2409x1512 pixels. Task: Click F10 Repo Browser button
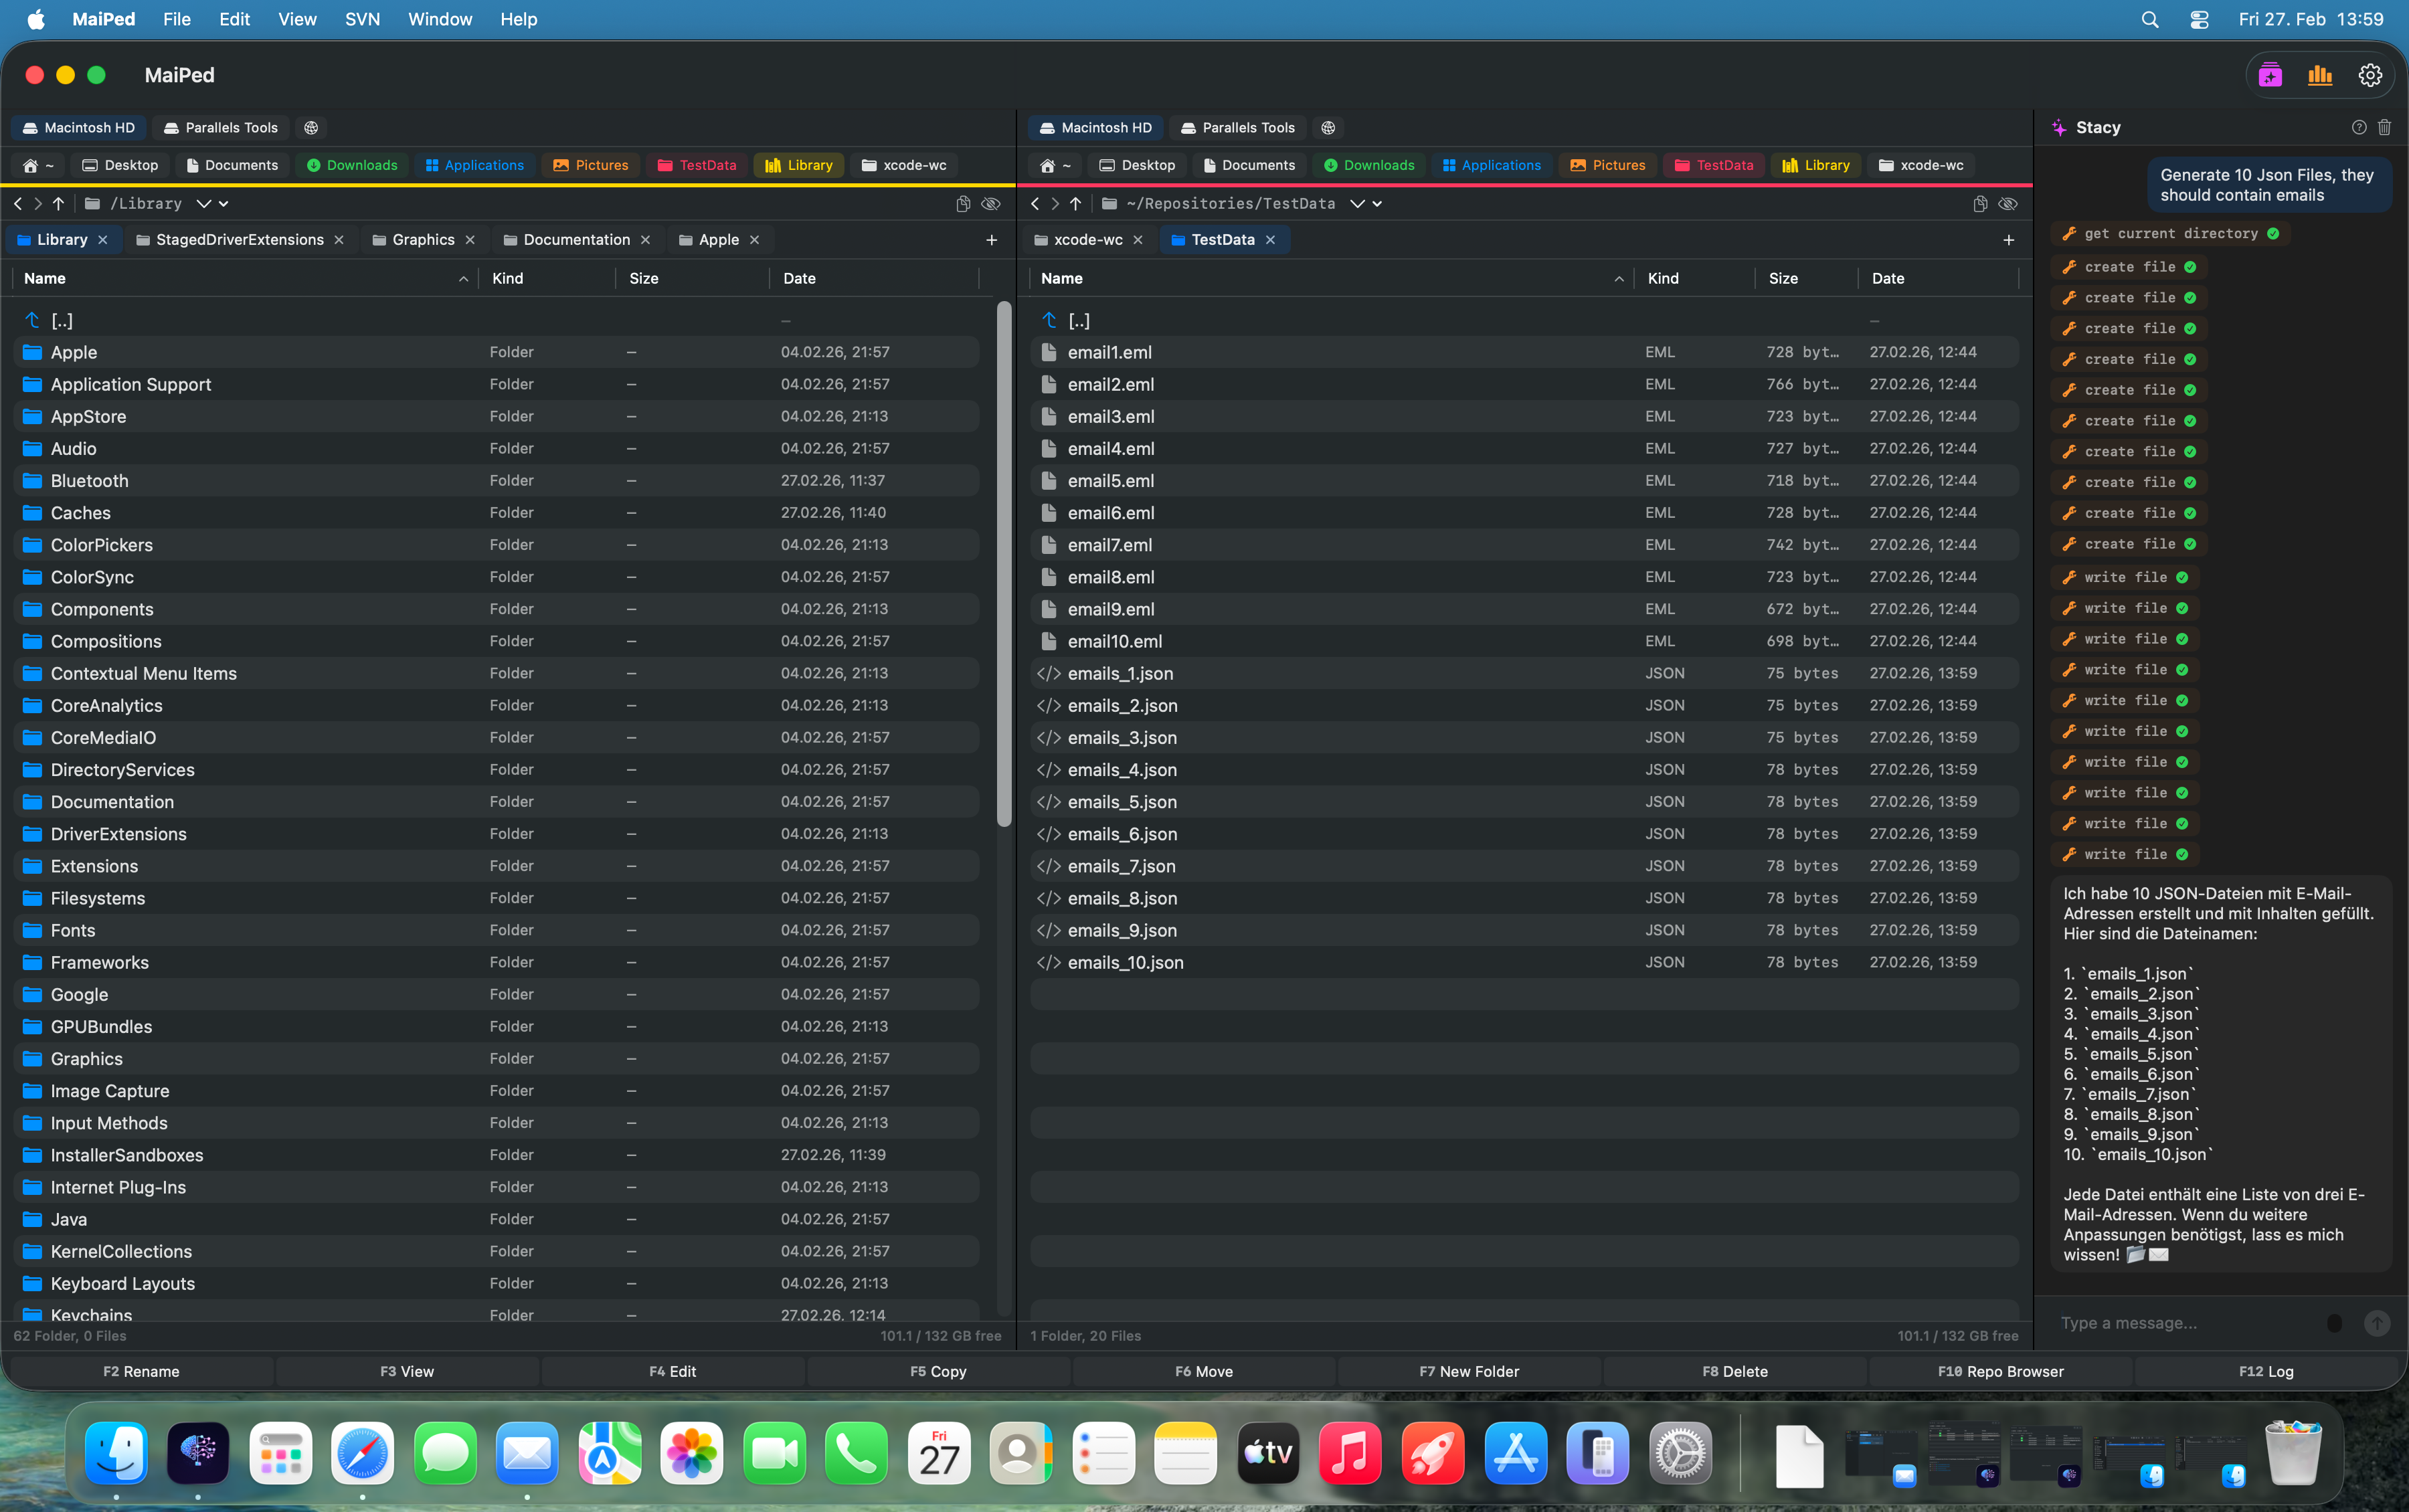point(2000,1371)
